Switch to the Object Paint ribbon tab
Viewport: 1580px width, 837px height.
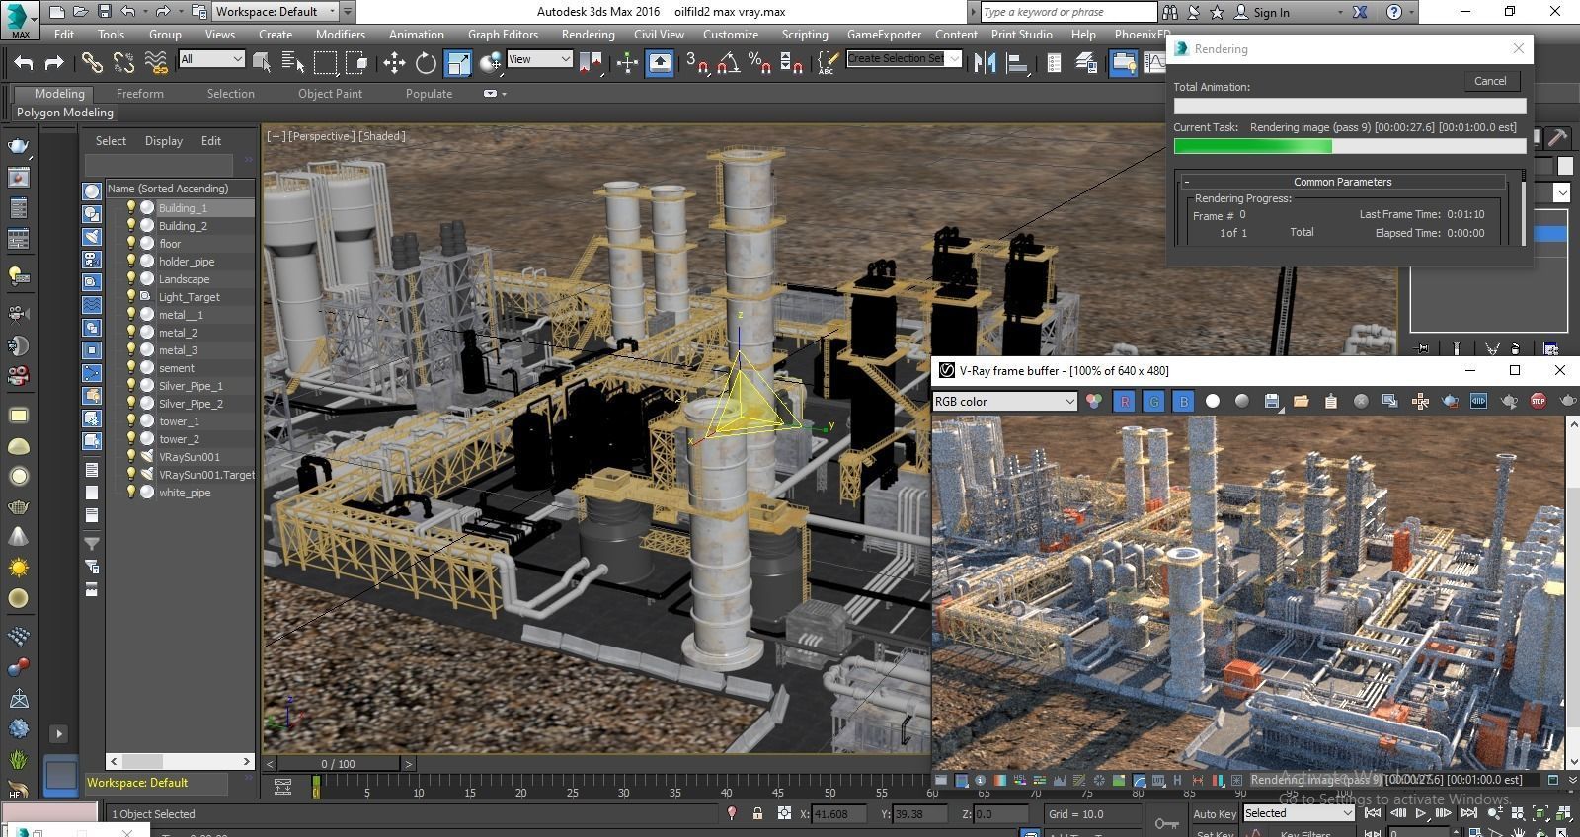[x=330, y=94]
